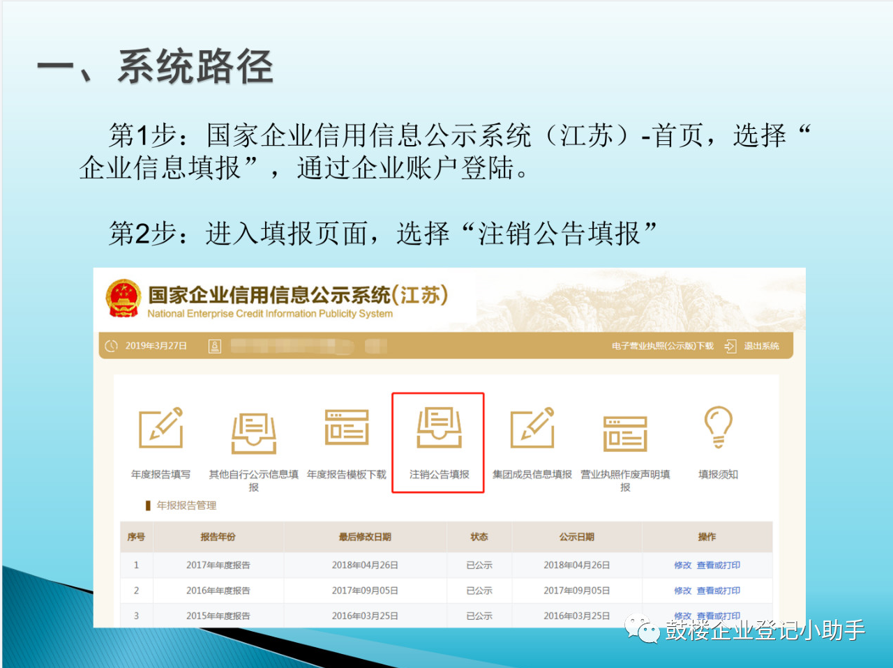Open the 填报须知 lightbulb icon

[x=718, y=427]
